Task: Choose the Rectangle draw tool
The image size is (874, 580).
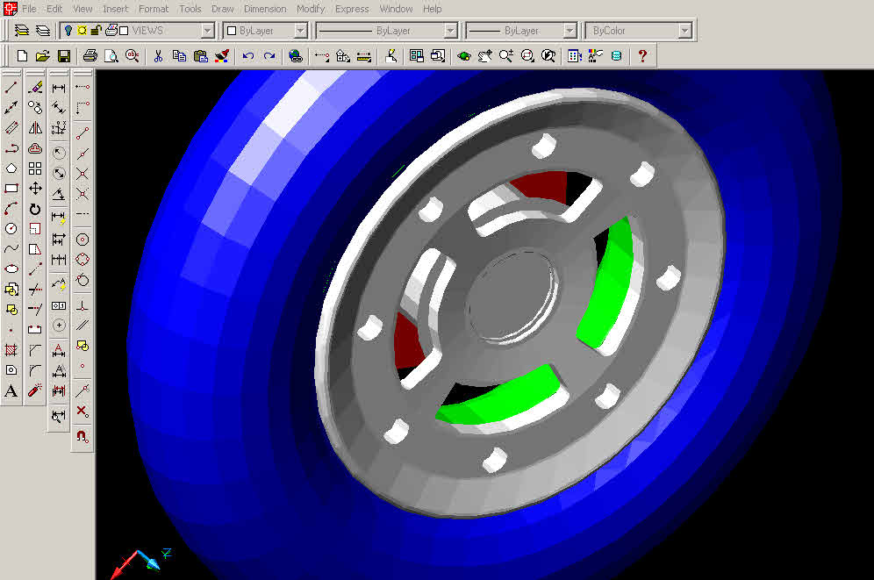Action: [11, 189]
